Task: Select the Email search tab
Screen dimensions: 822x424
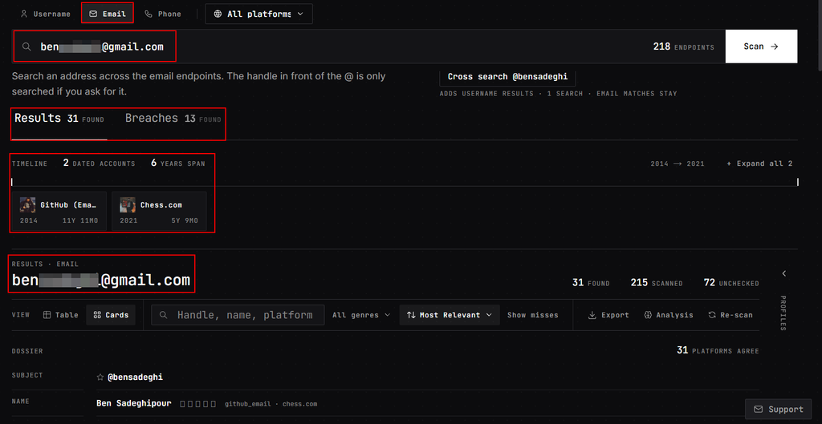Action: pos(108,14)
